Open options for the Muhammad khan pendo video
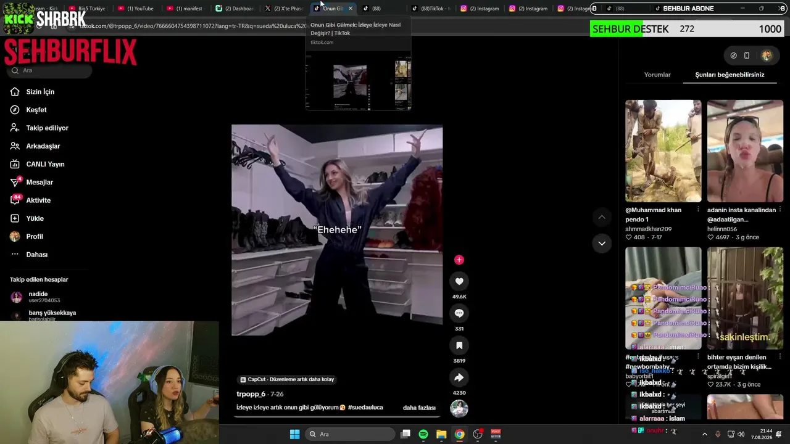Viewport: 790px width, 444px height. coord(698,210)
